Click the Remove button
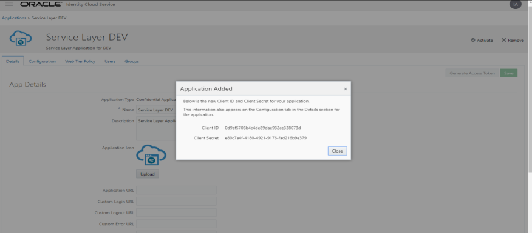 point(513,40)
